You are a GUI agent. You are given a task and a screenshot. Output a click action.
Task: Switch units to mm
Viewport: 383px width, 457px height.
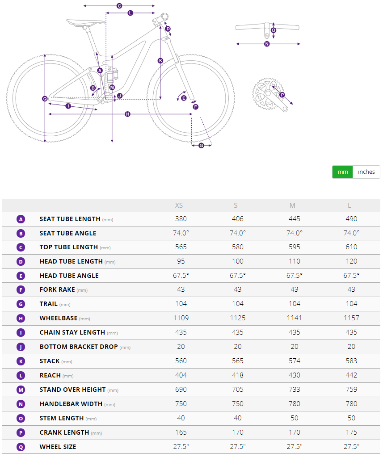click(x=342, y=172)
